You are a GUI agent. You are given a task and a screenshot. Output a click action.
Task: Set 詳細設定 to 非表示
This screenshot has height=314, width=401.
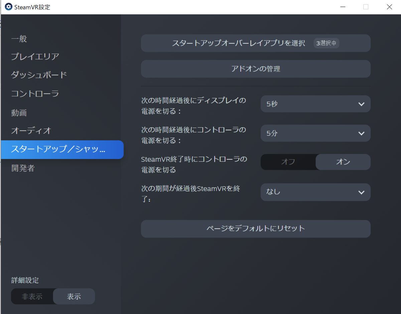[32, 296]
